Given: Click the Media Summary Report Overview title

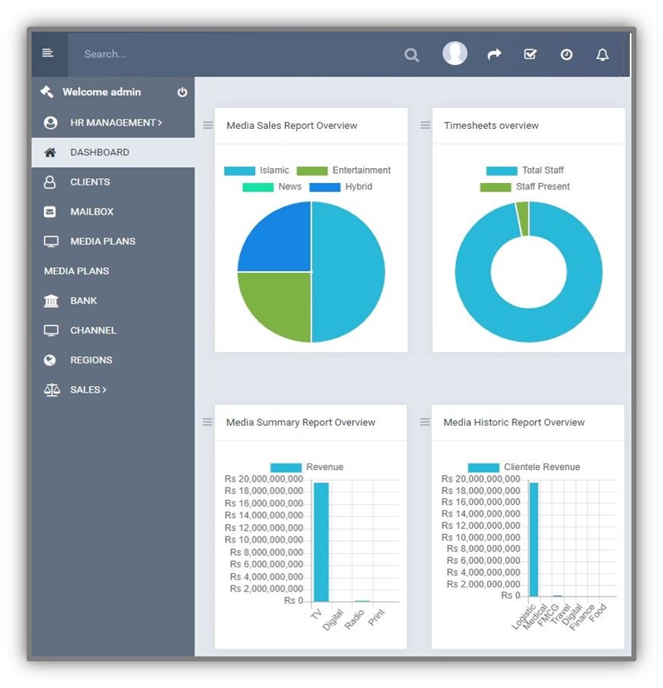Looking at the screenshot, I should [301, 423].
